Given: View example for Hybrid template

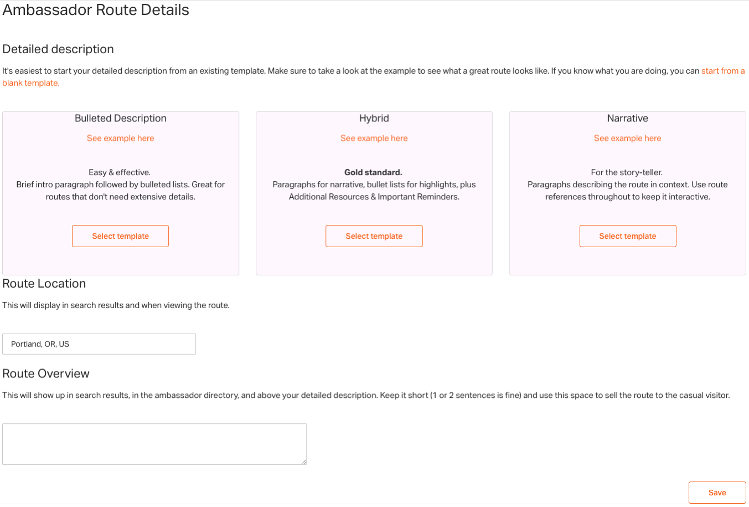Looking at the screenshot, I should coord(374,139).
